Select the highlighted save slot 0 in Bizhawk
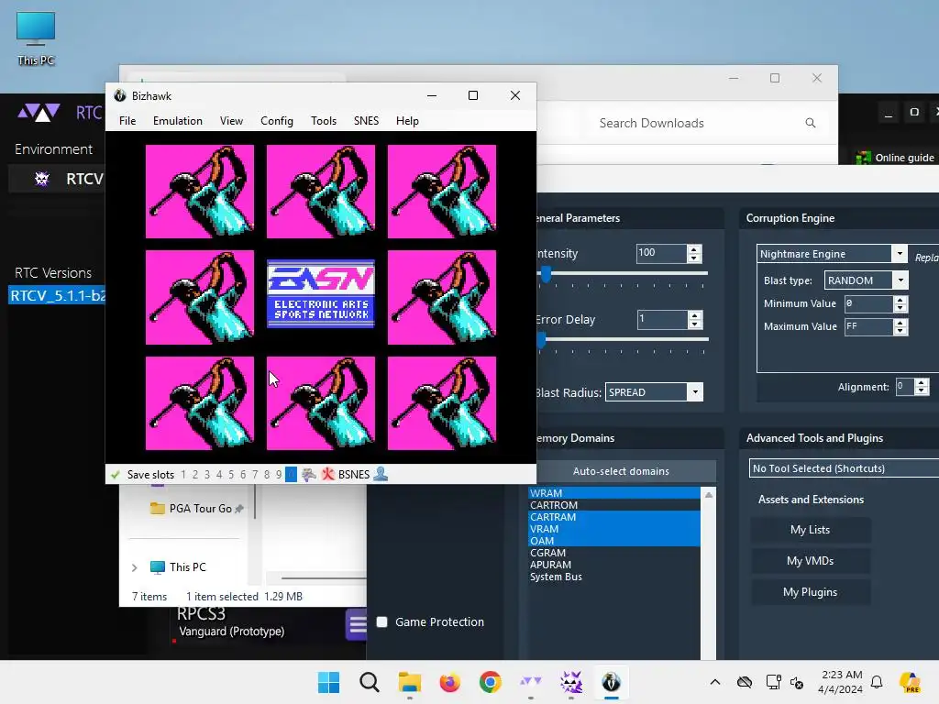Screen dimensions: 939x704 point(291,474)
